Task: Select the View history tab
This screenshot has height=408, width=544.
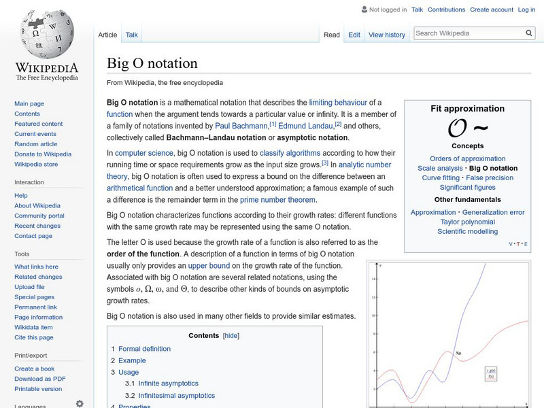Action: (x=387, y=34)
